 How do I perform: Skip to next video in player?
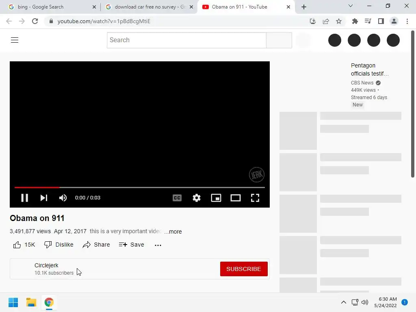point(44,198)
